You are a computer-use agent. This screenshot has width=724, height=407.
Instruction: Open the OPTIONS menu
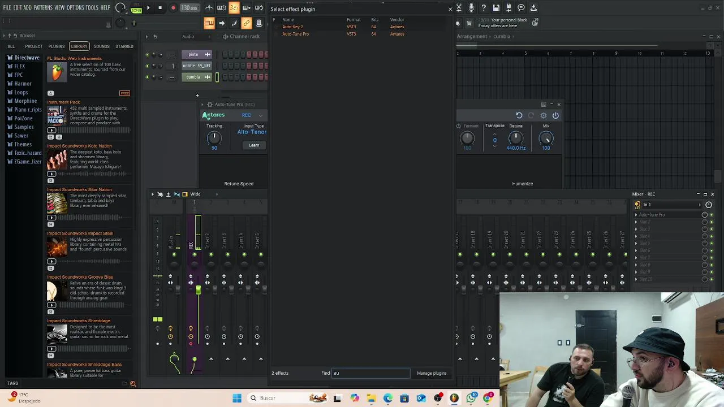pyautogui.click(x=75, y=8)
